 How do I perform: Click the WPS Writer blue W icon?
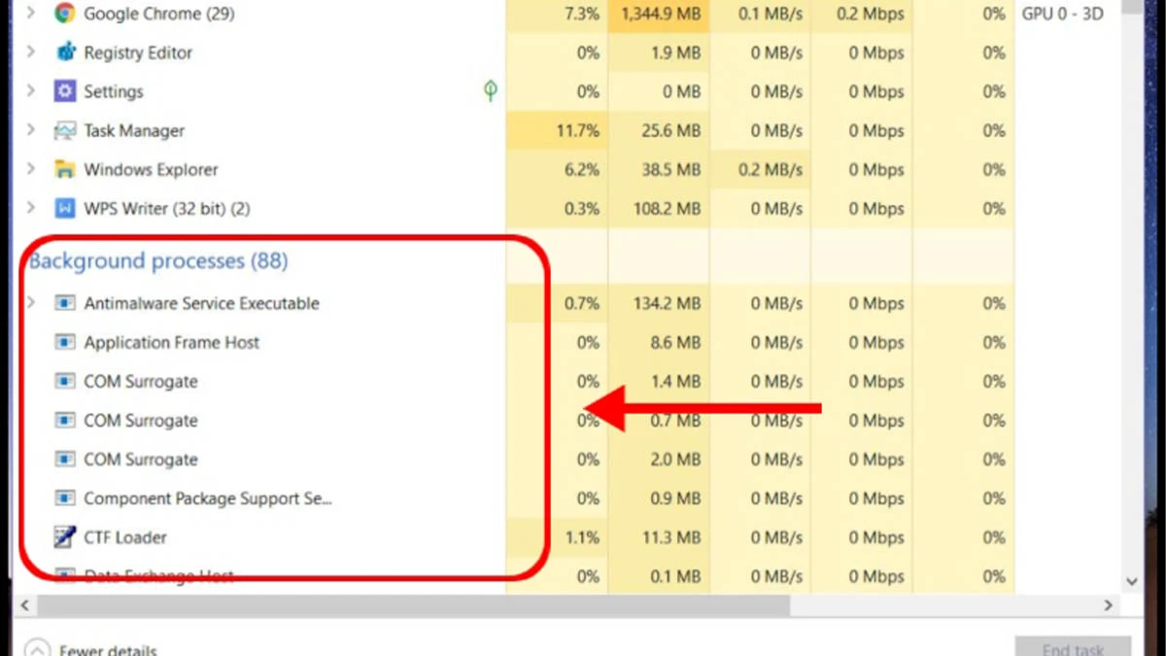tap(65, 208)
